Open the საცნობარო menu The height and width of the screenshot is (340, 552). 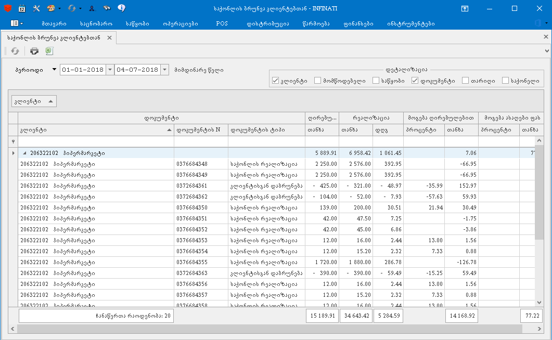click(x=96, y=23)
